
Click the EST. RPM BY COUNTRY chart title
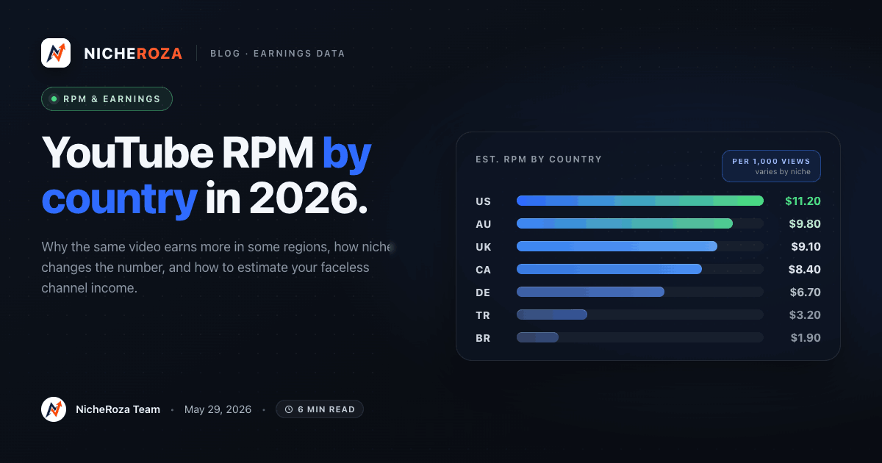(539, 159)
